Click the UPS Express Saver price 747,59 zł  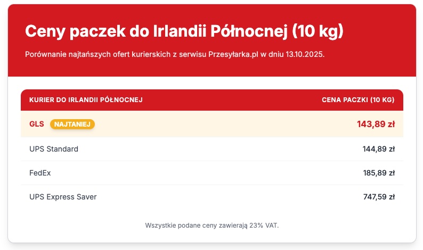(378, 197)
